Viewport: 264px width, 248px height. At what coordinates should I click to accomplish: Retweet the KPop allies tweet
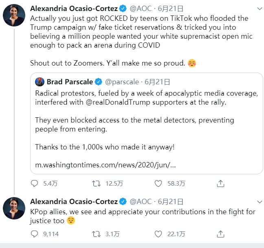click(97, 234)
